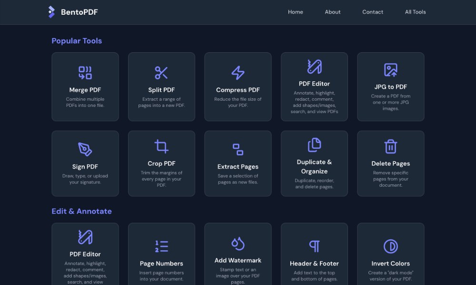Click the lightning bolt Compress PDF icon
The image size is (476, 285).
pos(238,73)
